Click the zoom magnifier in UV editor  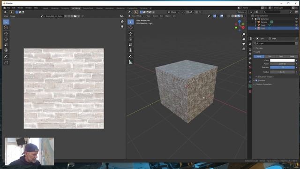coord(122,22)
